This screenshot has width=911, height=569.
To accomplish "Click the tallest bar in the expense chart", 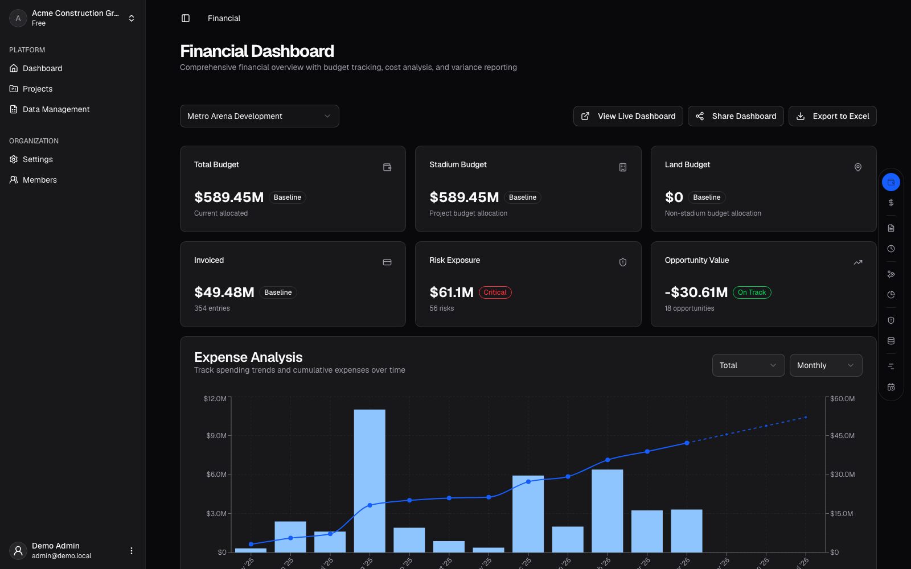I will 370,481.
